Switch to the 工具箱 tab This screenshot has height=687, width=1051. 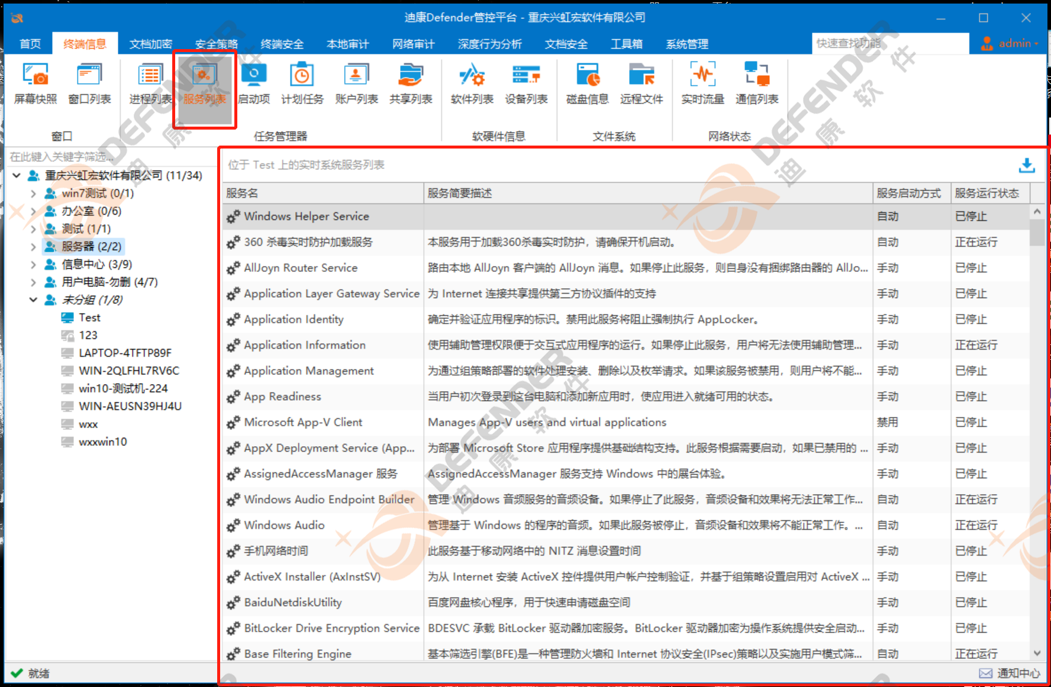point(627,44)
